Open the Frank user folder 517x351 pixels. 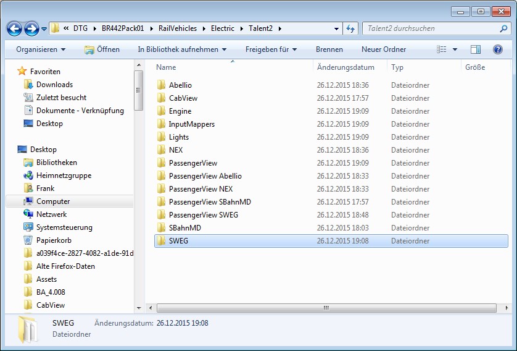pyautogui.click(x=45, y=188)
